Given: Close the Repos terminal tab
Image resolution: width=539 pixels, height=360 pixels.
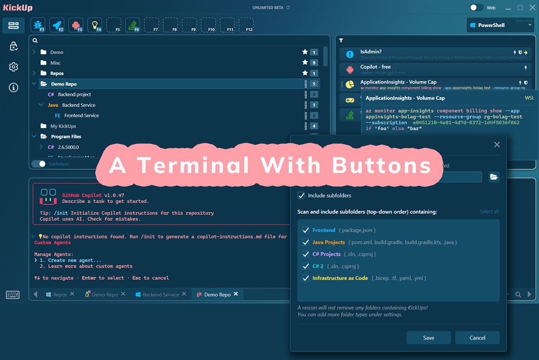Looking at the screenshot, I should coord(72,294).
